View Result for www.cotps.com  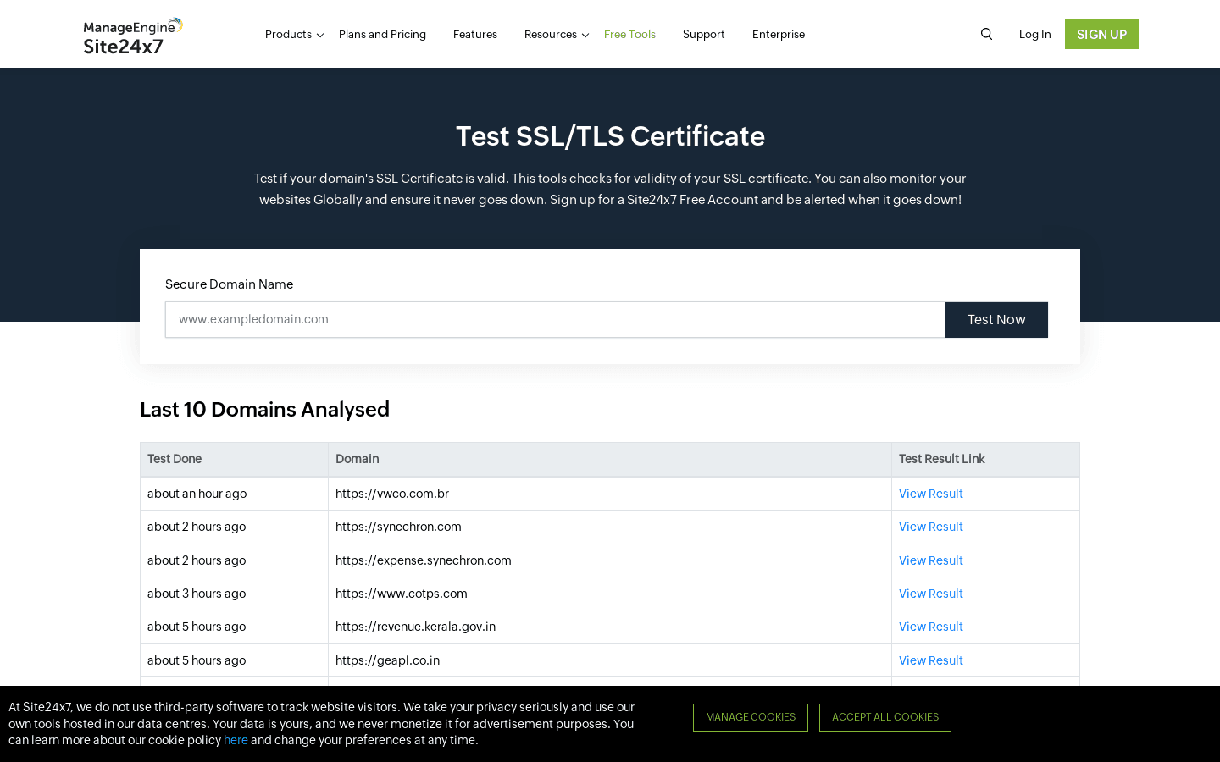930,594
